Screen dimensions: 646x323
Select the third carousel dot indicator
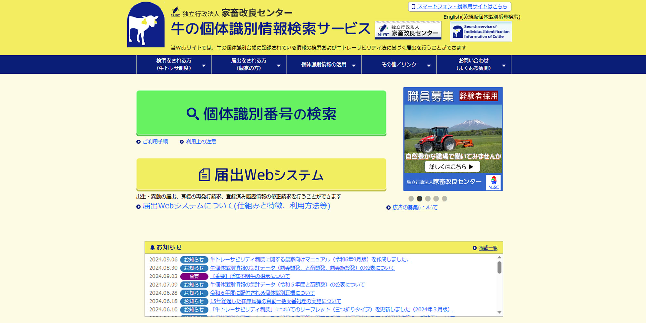pos(428,199)
